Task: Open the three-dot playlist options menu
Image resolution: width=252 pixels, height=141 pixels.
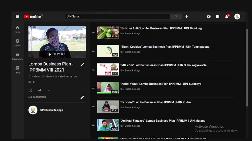Action: point(48,90)
